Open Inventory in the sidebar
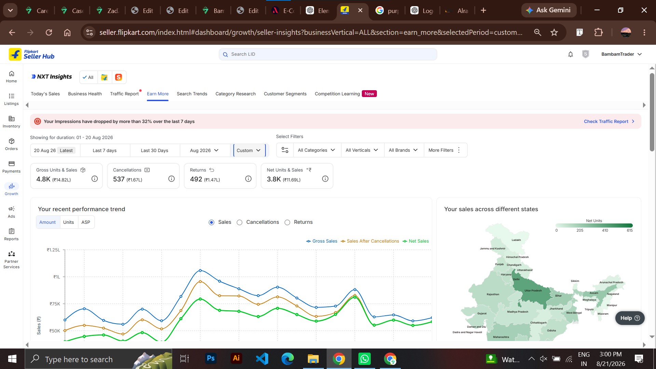 click(x=11, y=122)
